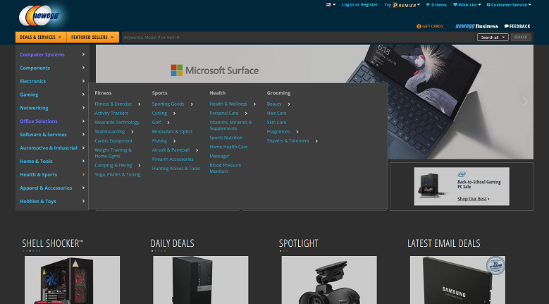This screenshot has width=549, height=304.
Task: Open the shopping cart items
Action: click(436, 4)
